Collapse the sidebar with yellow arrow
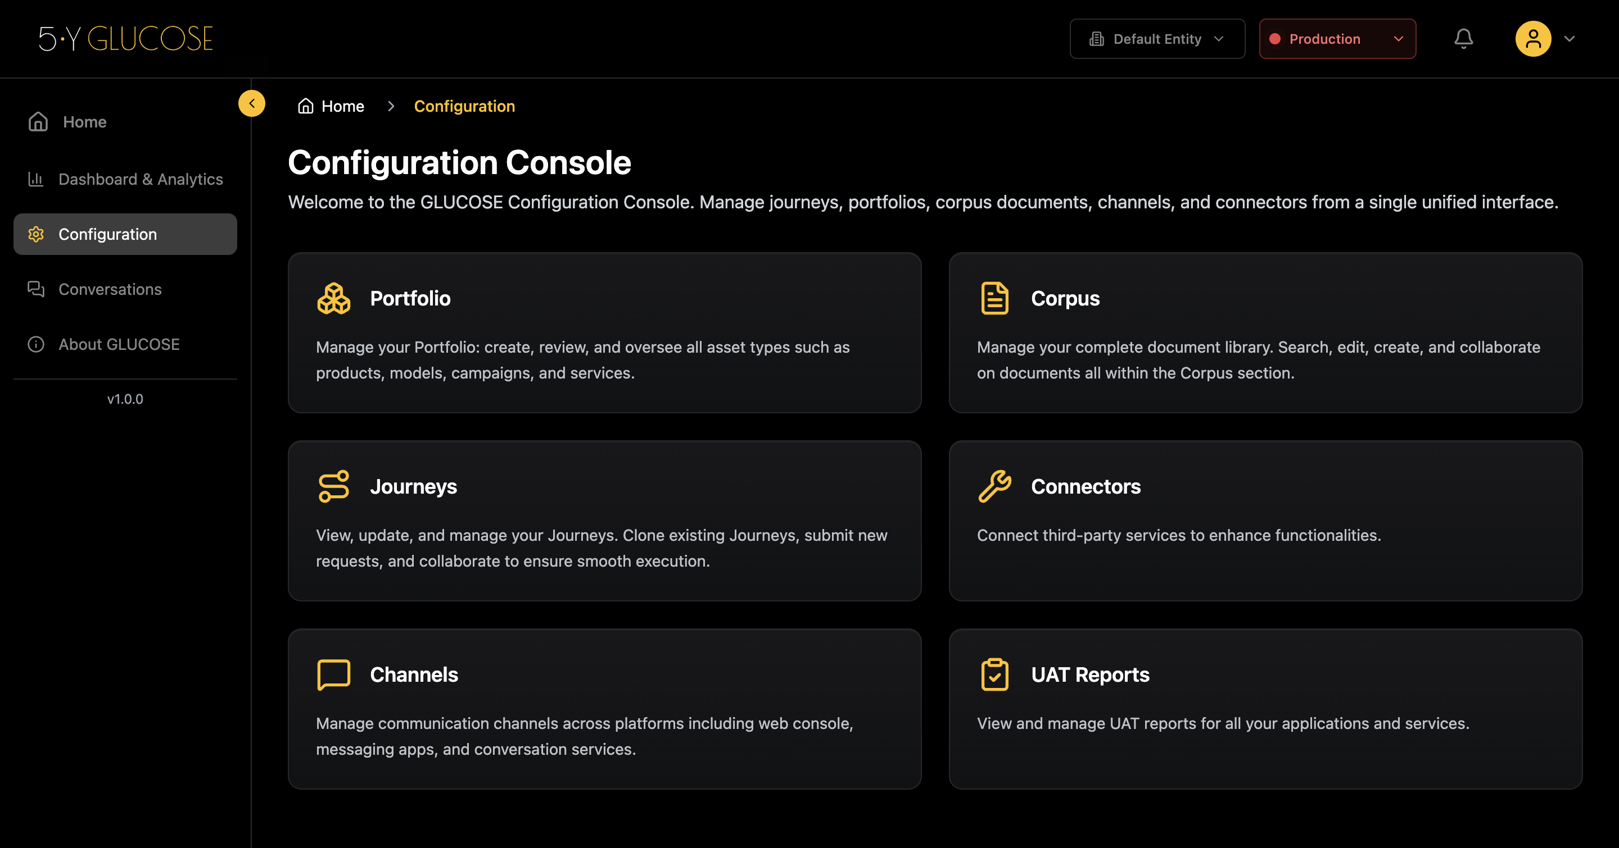This screenshot has width=1619, height=848. tap(251, 103)
